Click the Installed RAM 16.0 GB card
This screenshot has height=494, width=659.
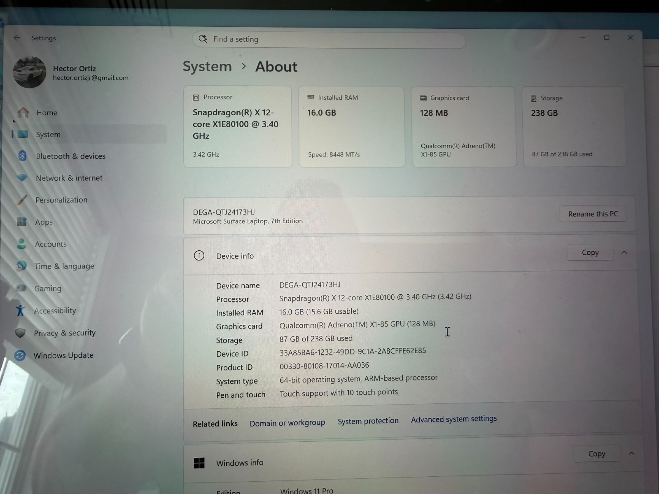pos(352,127)
